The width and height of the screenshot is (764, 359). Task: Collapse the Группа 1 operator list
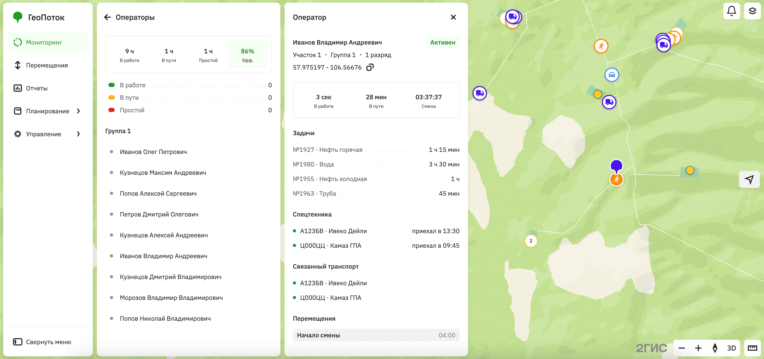[x=118, y=131]
